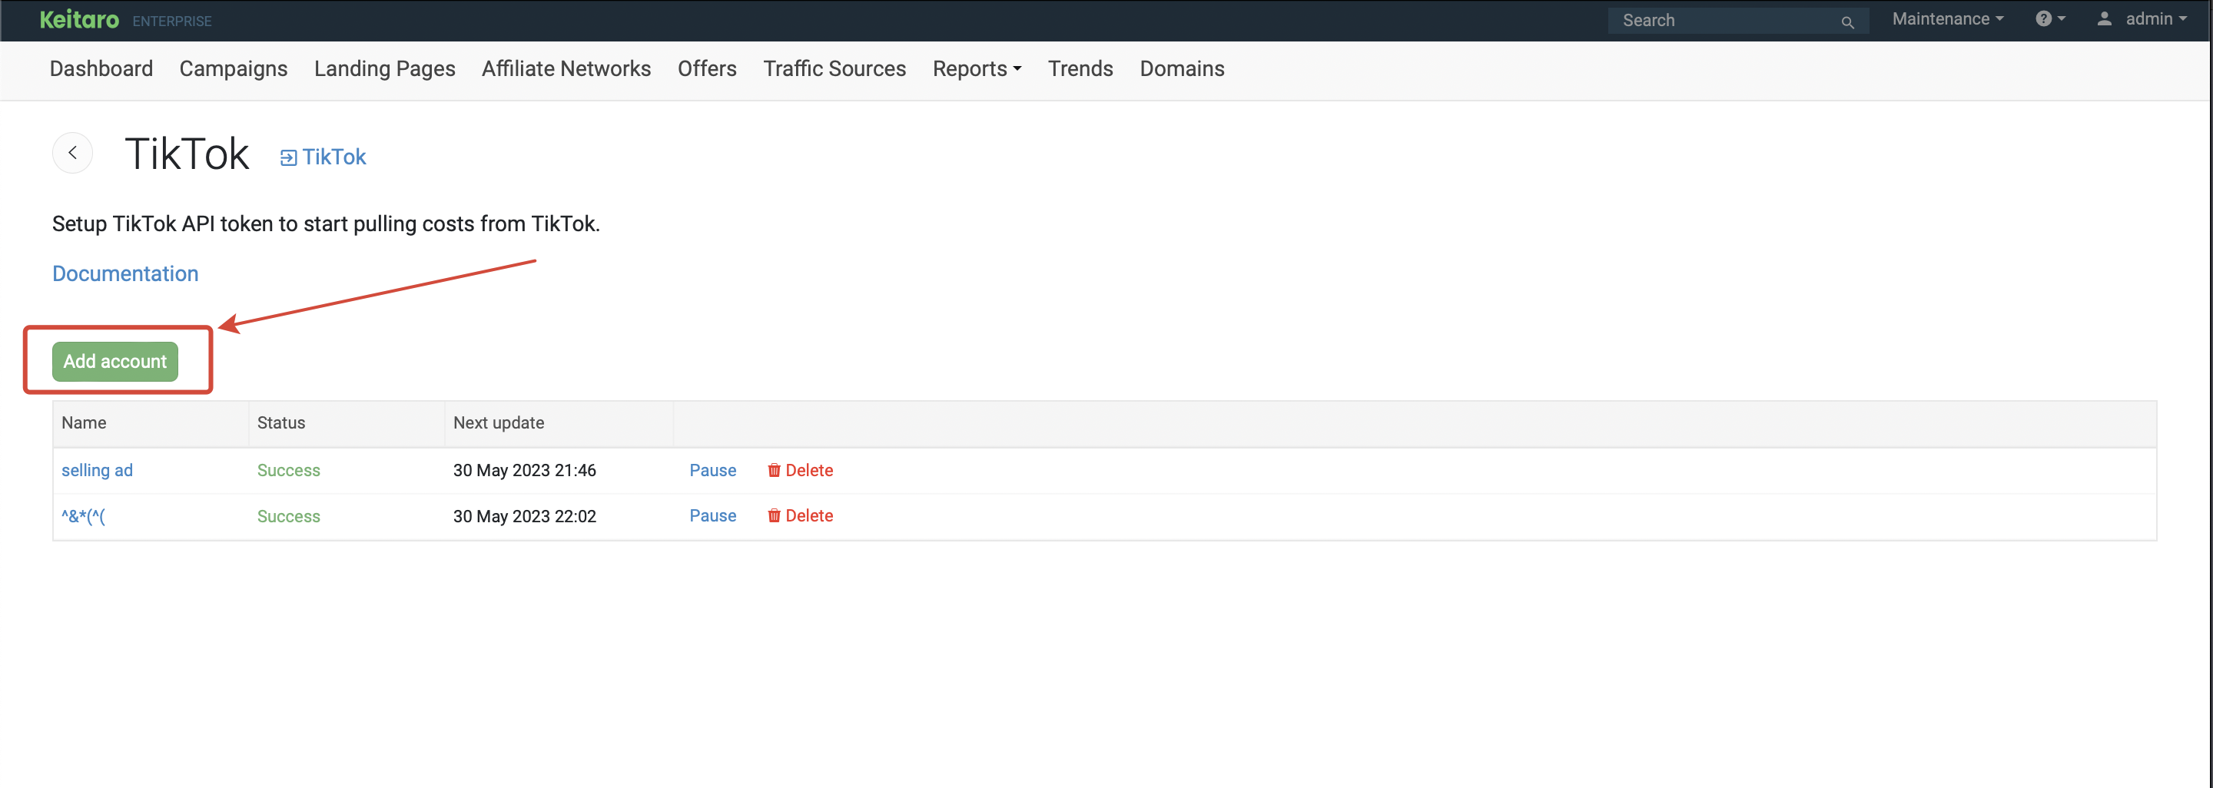
Task: Open the selling ad account
Action: [x=97, y=469]
